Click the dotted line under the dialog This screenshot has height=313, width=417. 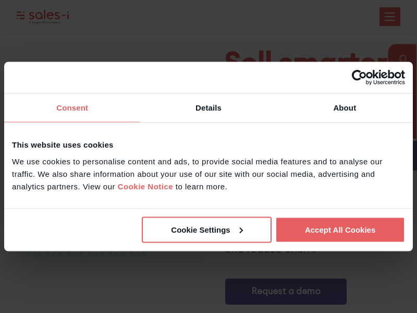coord(86,254)
